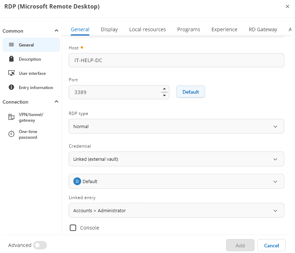Select the General icon in the sidebar
This screenshot has width=295, height=253.
click(11, 45)
